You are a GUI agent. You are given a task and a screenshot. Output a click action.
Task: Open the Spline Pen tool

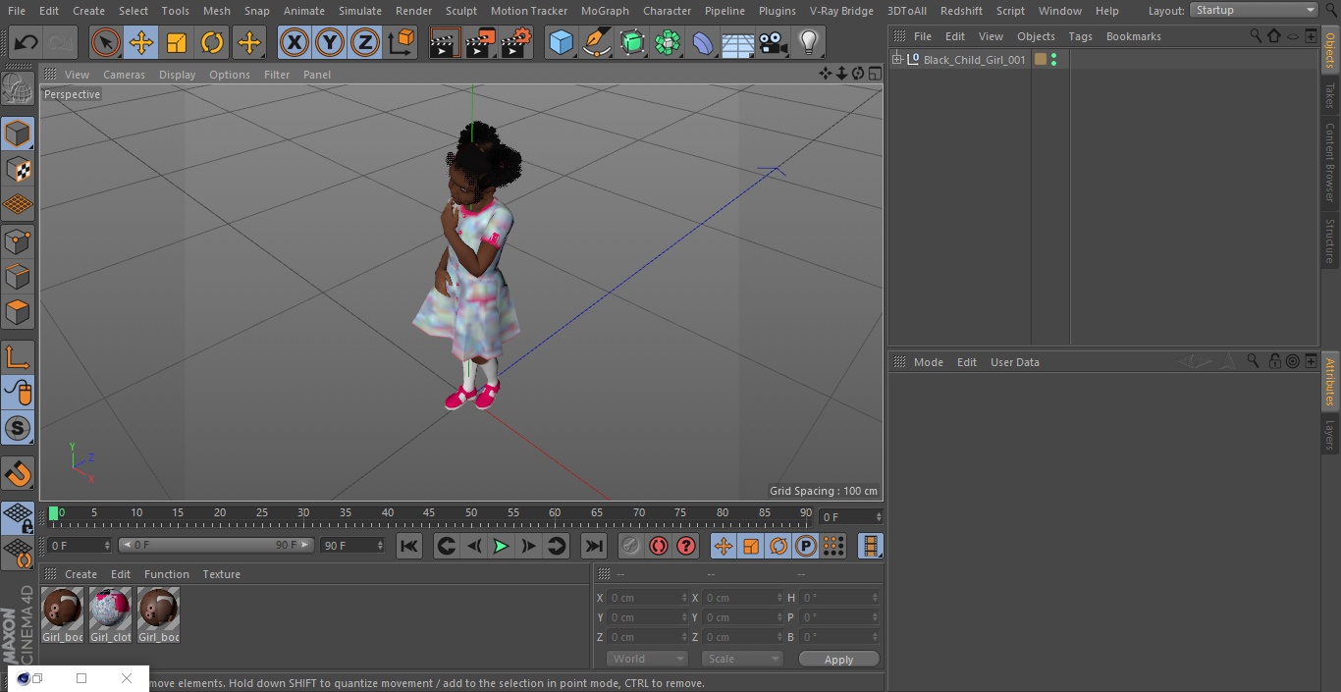coord(596,42)
